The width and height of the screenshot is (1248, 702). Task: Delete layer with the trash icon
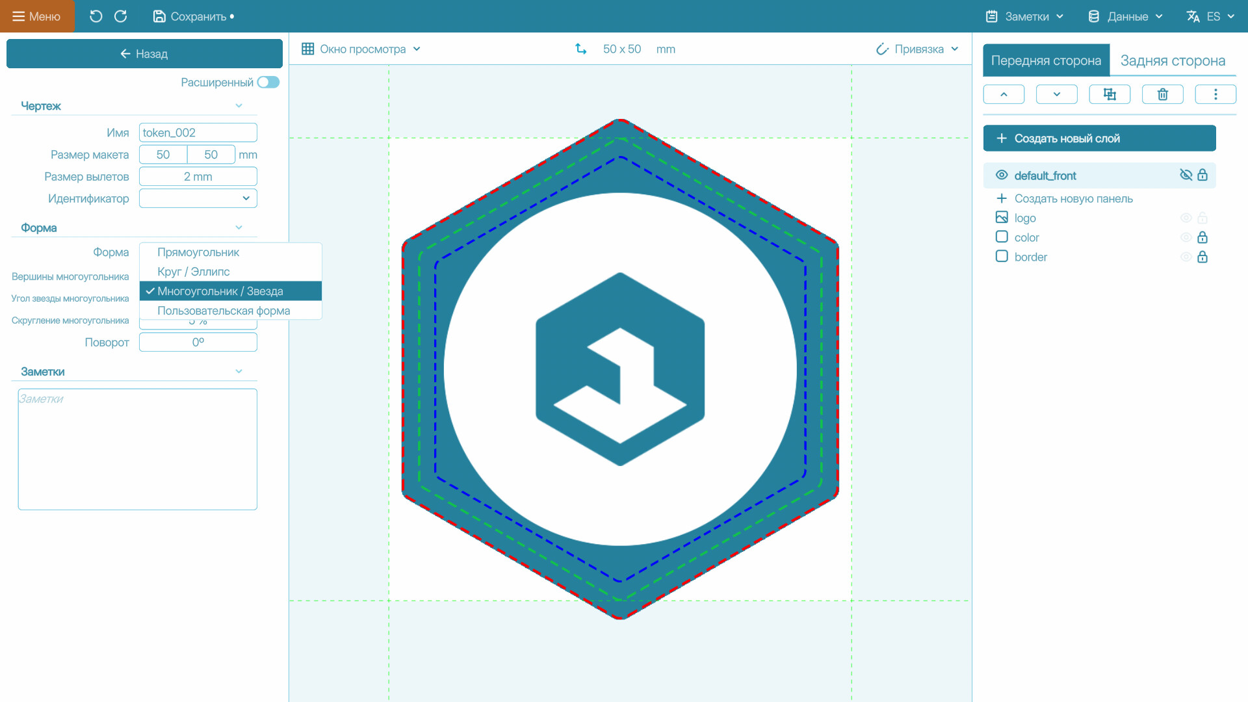(1162, 94)
